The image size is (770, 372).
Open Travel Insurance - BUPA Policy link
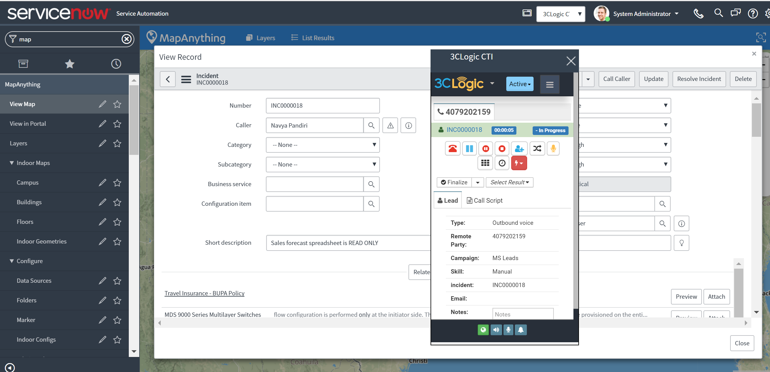click(204, 293)
